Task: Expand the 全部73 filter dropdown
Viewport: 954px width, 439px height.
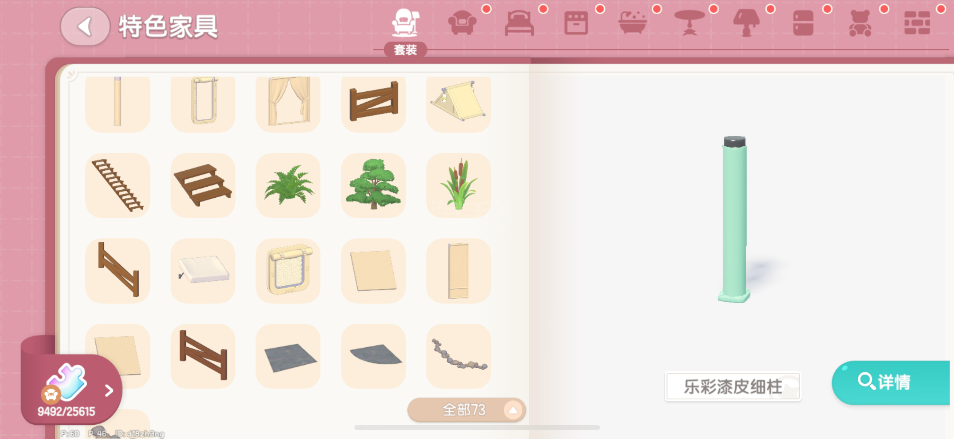Action: [466, 410]
